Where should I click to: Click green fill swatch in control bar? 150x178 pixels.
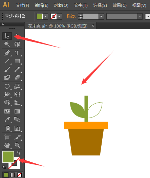pos(40,17)
